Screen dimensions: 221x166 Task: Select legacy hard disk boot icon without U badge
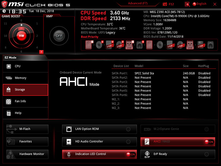(x=149, y=45)
